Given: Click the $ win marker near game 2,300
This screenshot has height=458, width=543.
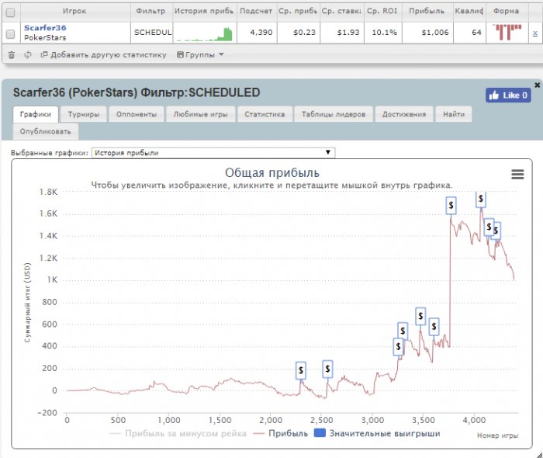Looking at the screenshot, I should [301, 370].
